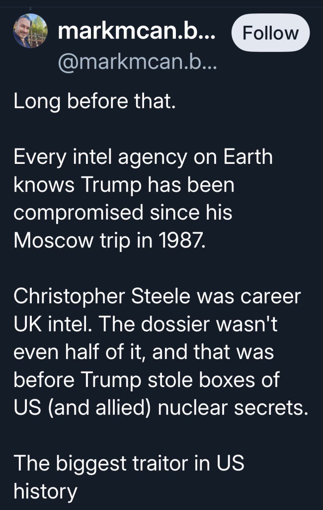The width and height of the screenshot is (323, 510).
Task: Click the word "Earth" in the post
Action: [x=247, y=158]
